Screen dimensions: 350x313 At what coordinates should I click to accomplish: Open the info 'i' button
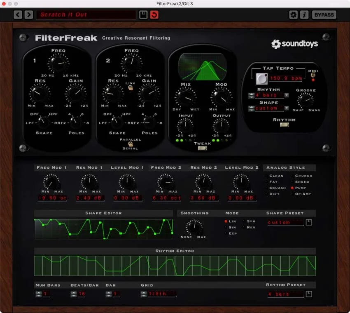(304, 15)
